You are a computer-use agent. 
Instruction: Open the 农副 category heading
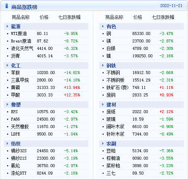coord(111,144)
